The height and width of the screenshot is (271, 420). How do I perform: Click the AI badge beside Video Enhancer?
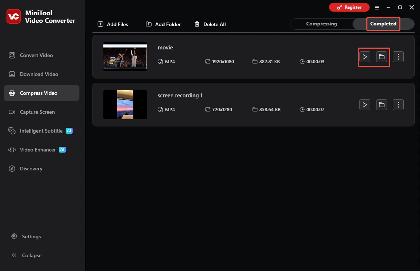[x=62, y=150]
